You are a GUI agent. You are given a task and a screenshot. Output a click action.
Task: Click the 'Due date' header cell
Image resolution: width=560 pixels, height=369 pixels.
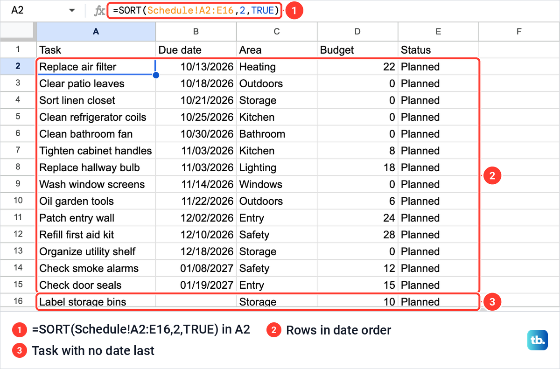(x=196, y=49)
